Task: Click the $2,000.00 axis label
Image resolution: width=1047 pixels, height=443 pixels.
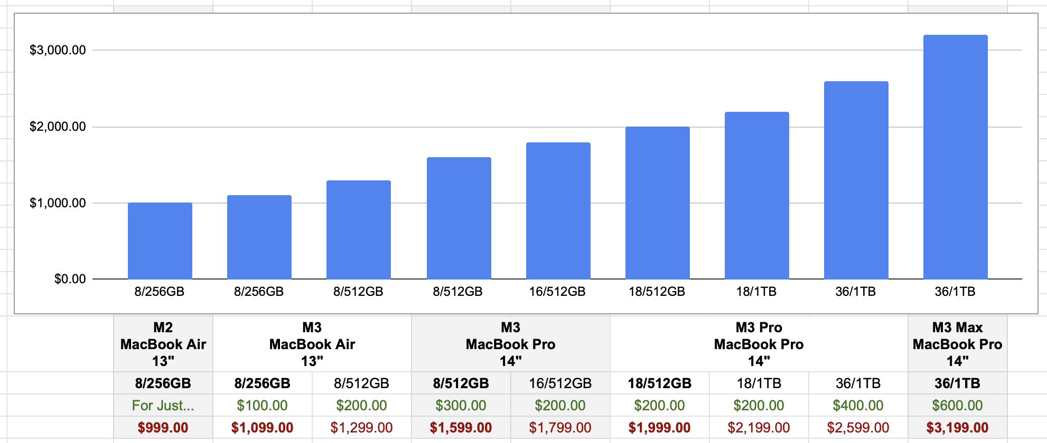Action: 58,127
